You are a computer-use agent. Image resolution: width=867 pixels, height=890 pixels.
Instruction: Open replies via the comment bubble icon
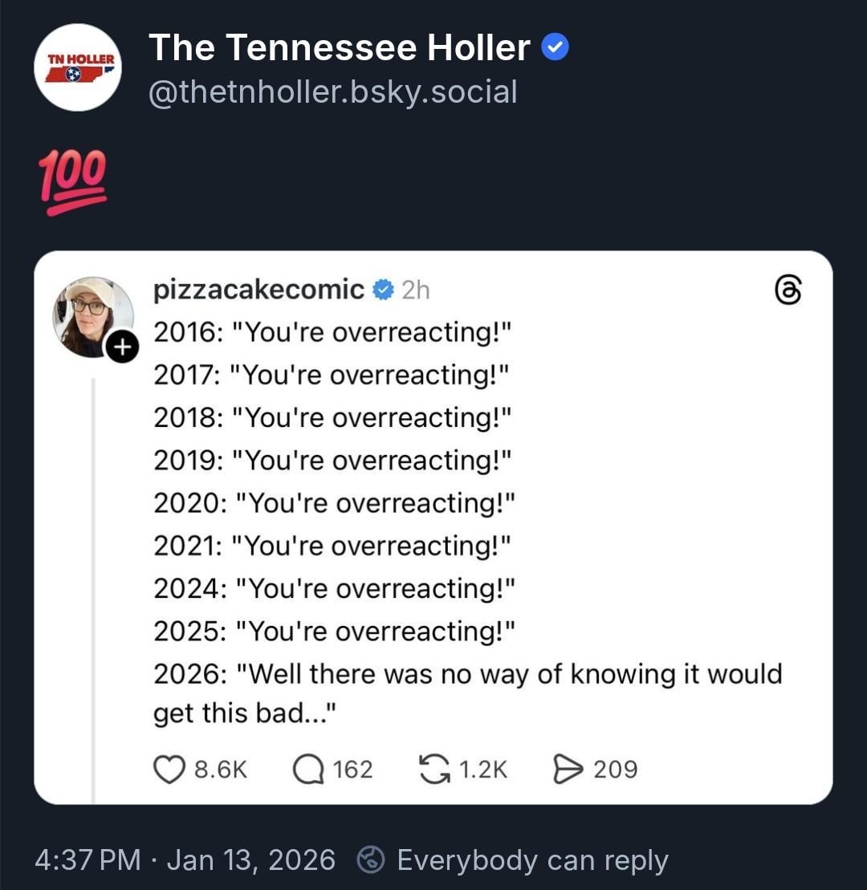coord(308,769)
